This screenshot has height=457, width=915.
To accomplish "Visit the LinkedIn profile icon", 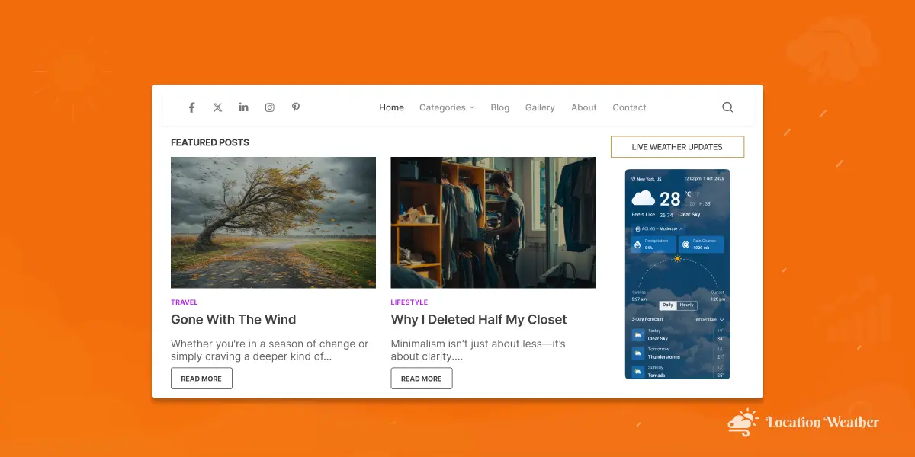I will point(244,107).
